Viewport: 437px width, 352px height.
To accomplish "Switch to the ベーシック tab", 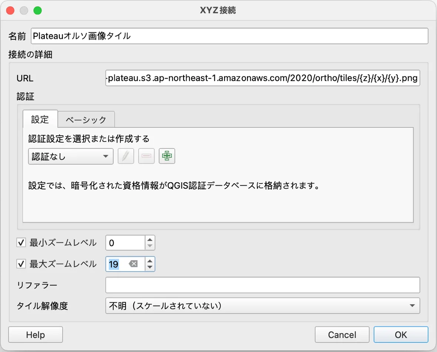I will [86, 119].
